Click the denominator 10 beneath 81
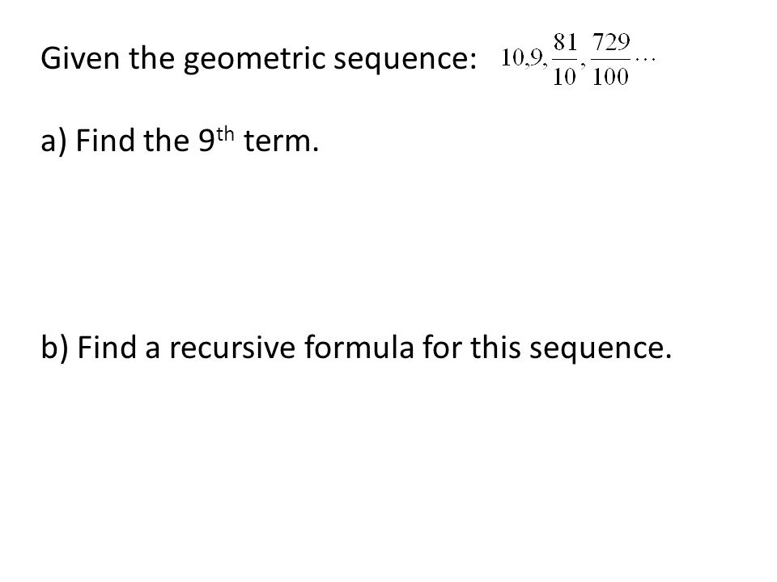 click(x=564, y=77)
